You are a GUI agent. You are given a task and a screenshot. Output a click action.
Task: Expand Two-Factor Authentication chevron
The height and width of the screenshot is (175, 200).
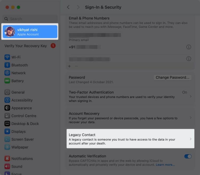tap(190, 96)
